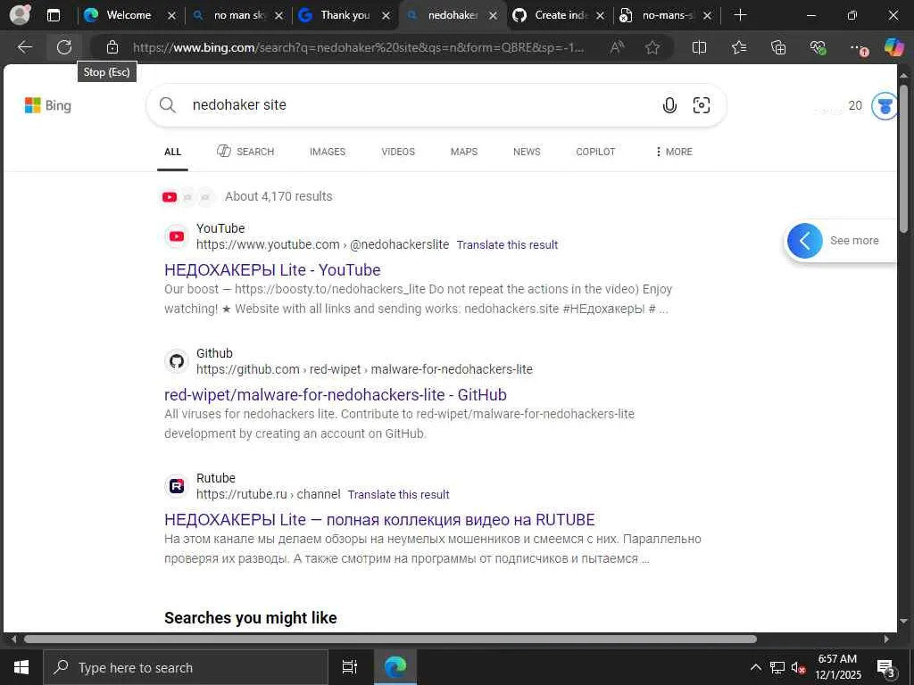The image size is (914, 685).
Task: View site information lock icon
Action: (112, 47)
